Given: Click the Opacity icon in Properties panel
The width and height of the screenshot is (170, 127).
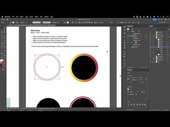Looking at the screenshot, I should pos(128,94).
